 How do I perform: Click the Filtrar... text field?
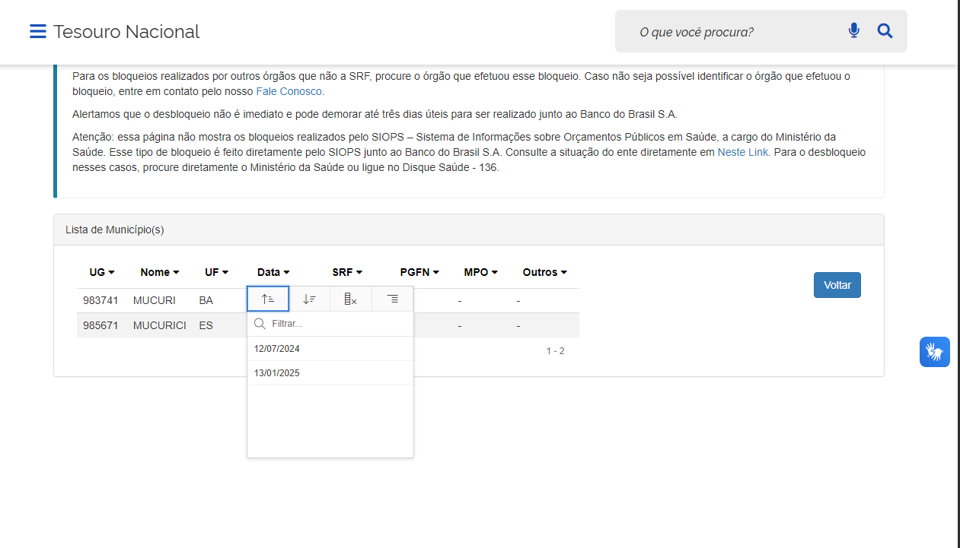pos(335,324)
